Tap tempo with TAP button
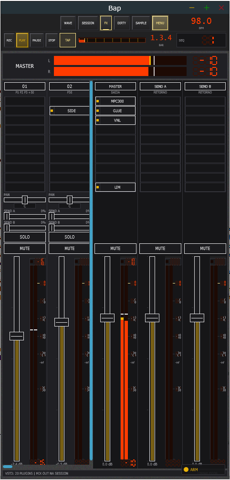The height and width of the screenshot is (480, 230). 67,40
